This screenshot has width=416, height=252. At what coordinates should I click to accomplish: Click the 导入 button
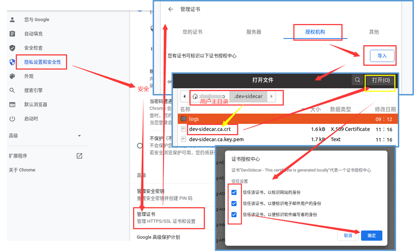pyautogui.click(x=382, y=56)
